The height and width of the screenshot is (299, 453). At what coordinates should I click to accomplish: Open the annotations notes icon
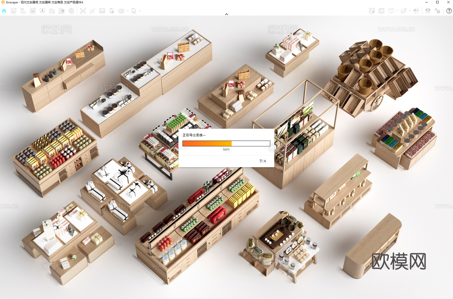[x=14, y=11]
